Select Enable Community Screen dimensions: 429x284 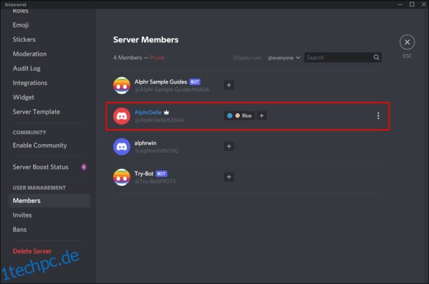coord(40,145)
